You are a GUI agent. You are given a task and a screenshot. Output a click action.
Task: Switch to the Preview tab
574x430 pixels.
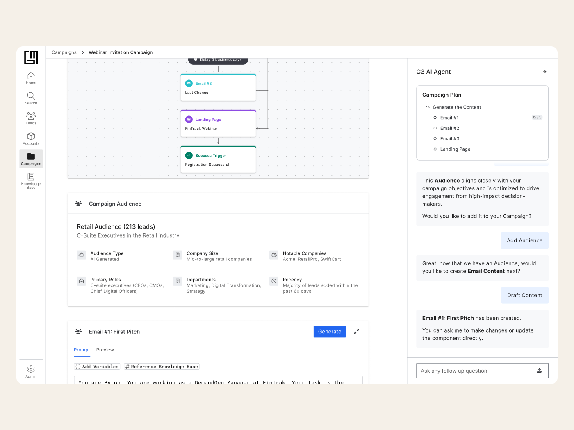[x=105, y=350]
